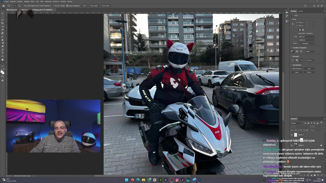Open share icon at top right
This screenshot has width=326, height=183.
[305, 6]
